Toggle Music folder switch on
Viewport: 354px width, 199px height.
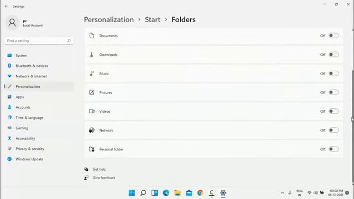pyautogui.click(x=334, y=74)
